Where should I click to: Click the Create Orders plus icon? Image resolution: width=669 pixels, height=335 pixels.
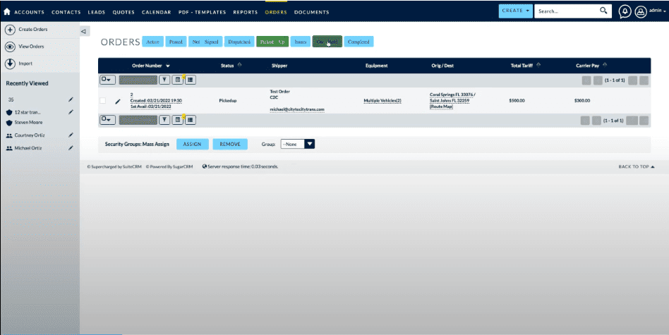click(x=10, y=30)
